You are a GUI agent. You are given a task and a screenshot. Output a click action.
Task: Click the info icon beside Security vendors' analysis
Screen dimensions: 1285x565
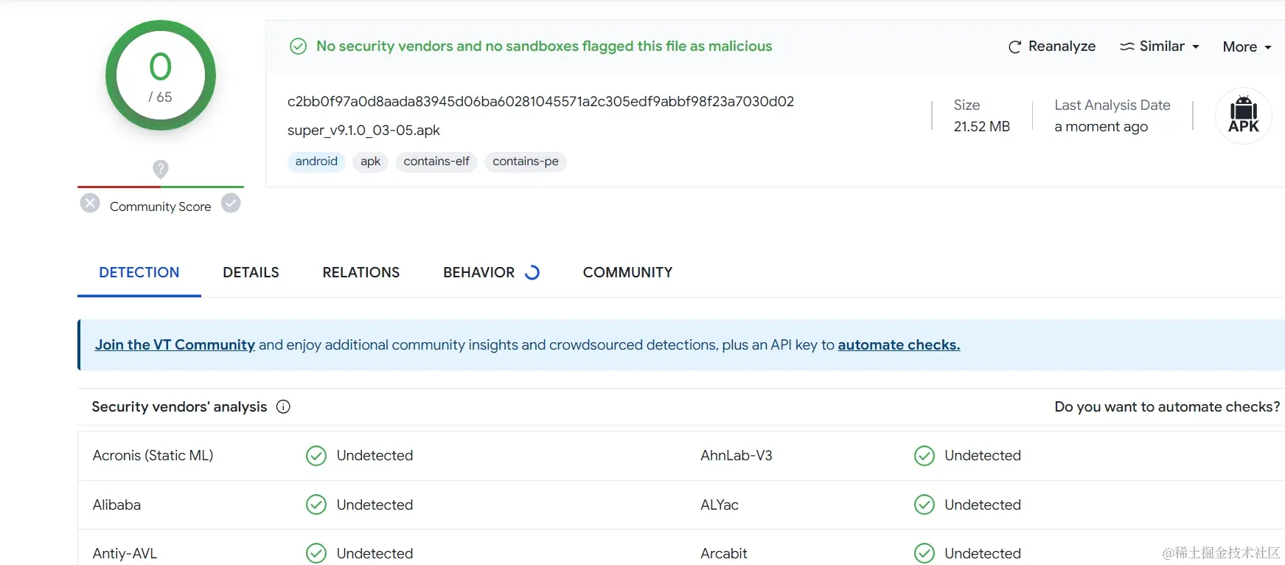click(283, 406)
